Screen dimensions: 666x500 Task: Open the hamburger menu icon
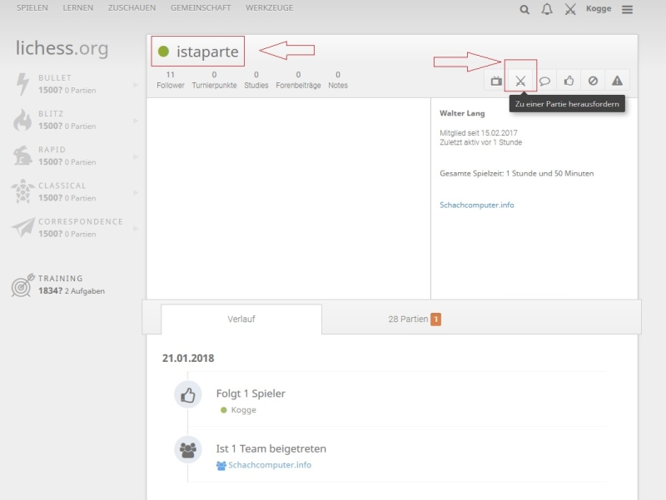pos(628,9)
